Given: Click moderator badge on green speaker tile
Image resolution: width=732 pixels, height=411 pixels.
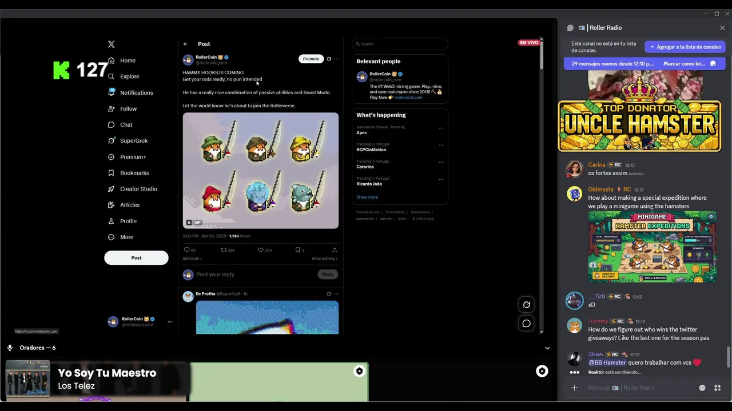Looking at the screenshot, I should pos(359,372).
